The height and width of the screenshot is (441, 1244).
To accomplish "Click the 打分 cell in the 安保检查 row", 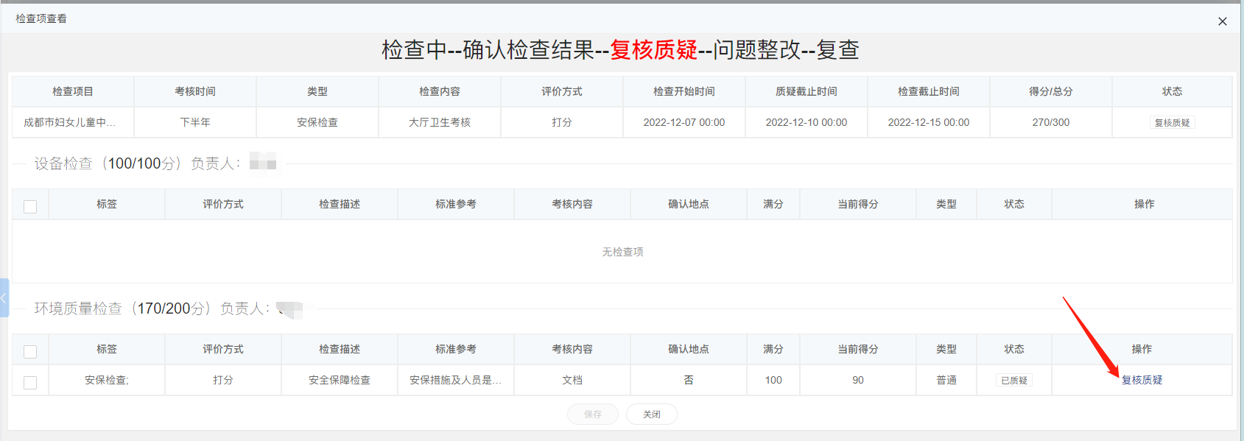I will coord(223,380).
